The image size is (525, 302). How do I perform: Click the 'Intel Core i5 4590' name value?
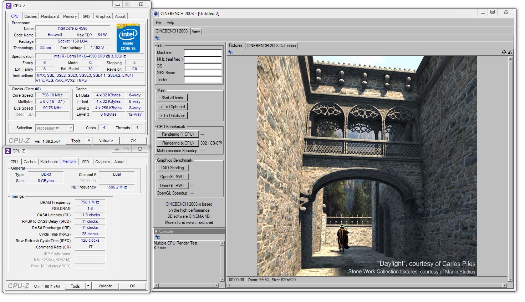tap(72, 28)
